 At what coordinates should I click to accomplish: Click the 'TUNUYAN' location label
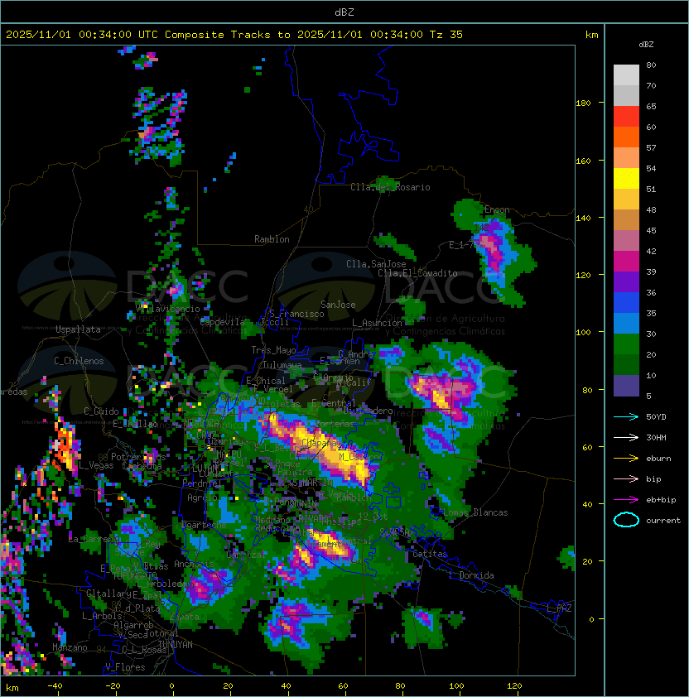(176, 645)
